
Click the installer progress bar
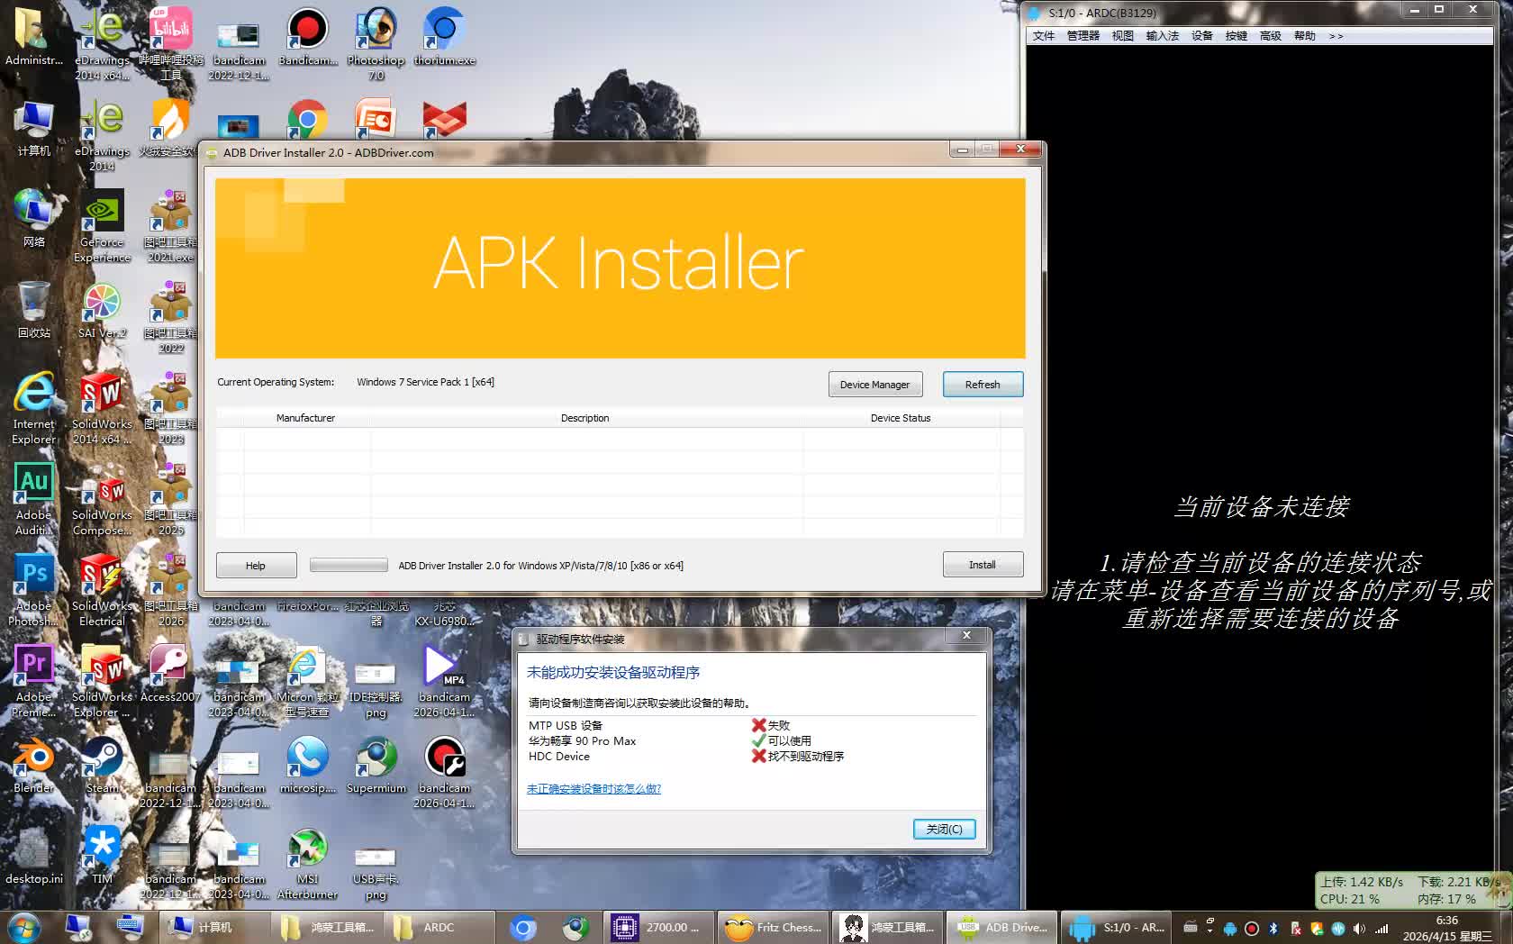click(349, 565)
